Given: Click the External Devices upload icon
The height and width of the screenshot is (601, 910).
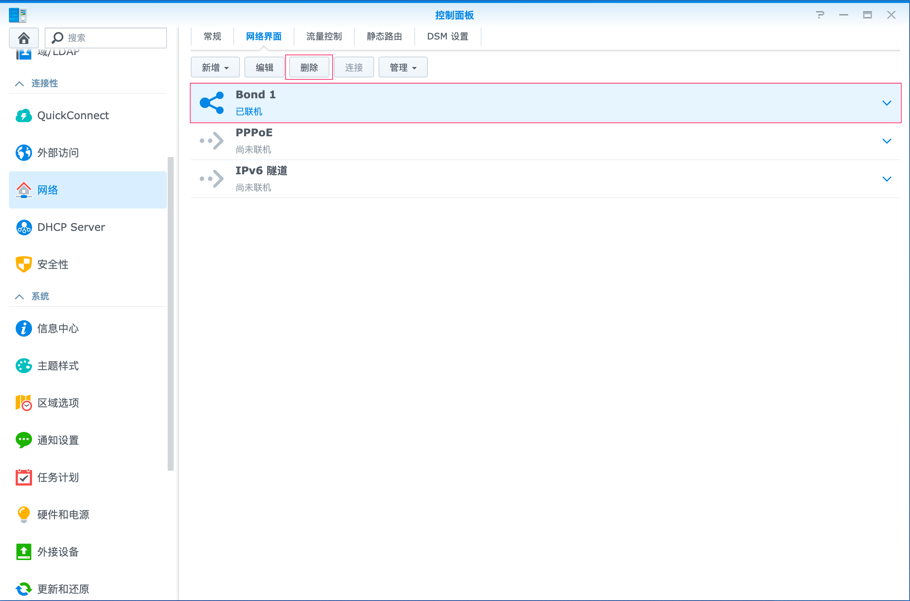Looking at the screenshot, I should pyautogui.click(x=24, y=551).
